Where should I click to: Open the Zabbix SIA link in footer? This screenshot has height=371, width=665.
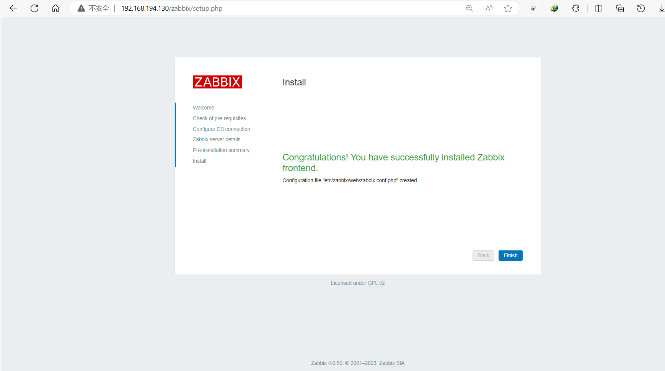[x=392, y=363]
